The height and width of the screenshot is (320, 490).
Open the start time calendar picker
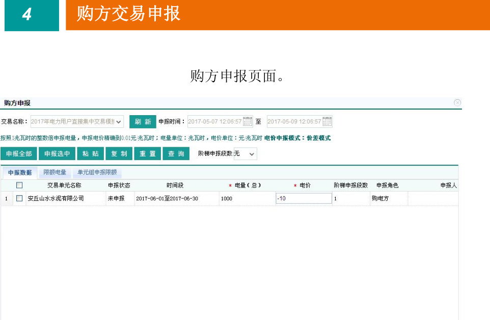pyautogui.click(x=248, y=122)
